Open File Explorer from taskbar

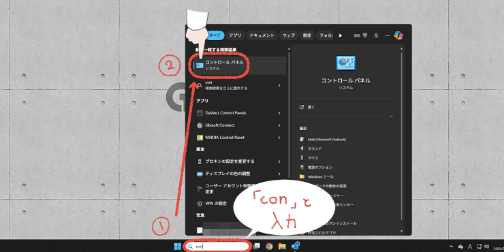coord(282,247)
